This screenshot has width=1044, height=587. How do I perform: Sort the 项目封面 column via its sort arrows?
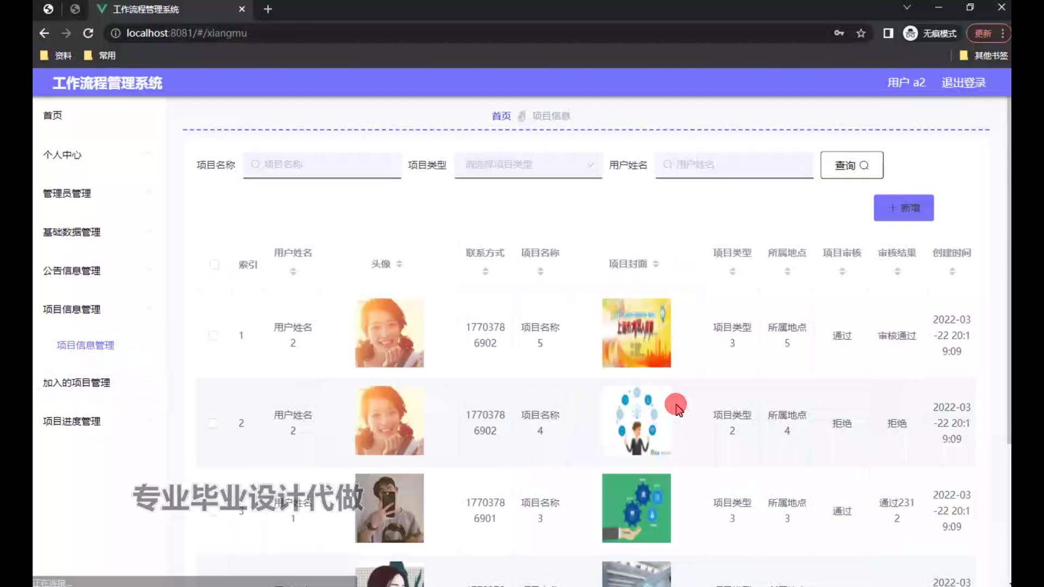(x=656, y=264)
